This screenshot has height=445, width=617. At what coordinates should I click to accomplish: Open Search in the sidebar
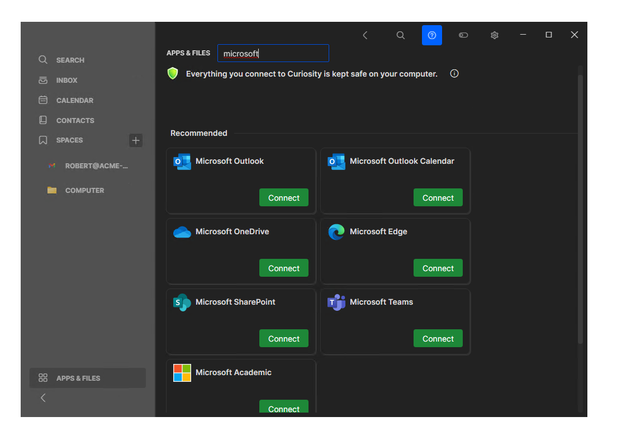(70, 60)
